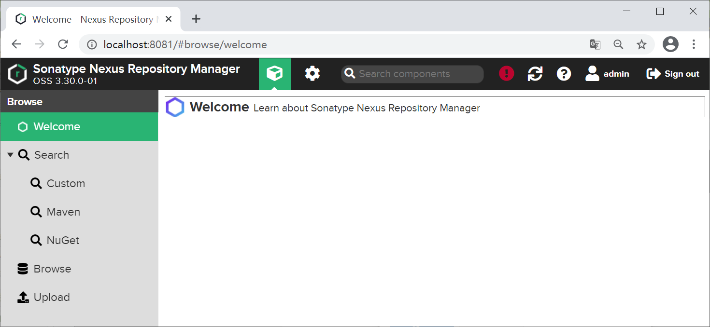Bookmark this page with star icon
The height and width of the screenshot is (327, 710).
pos(641,45)
